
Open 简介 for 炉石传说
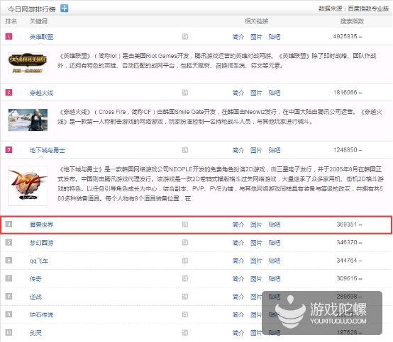[x=238, y=314]
